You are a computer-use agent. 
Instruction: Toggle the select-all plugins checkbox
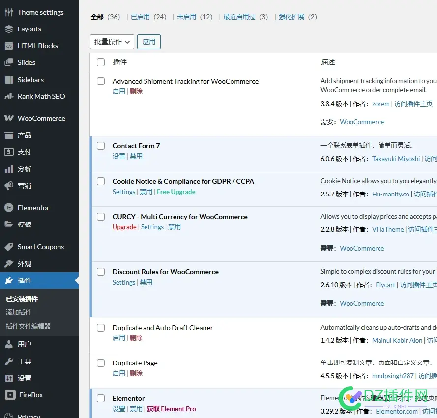pyautogui.click(x=101, y=62)
